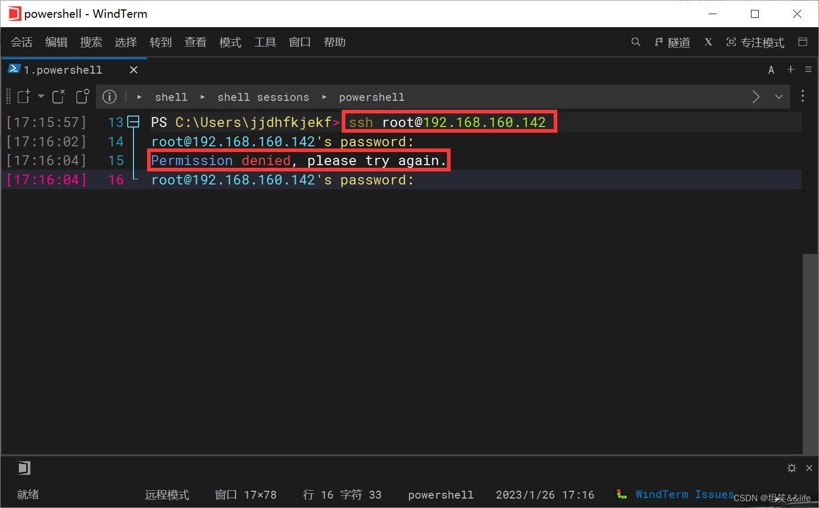Click the WindTerm app logo icon

coord(14,14)
